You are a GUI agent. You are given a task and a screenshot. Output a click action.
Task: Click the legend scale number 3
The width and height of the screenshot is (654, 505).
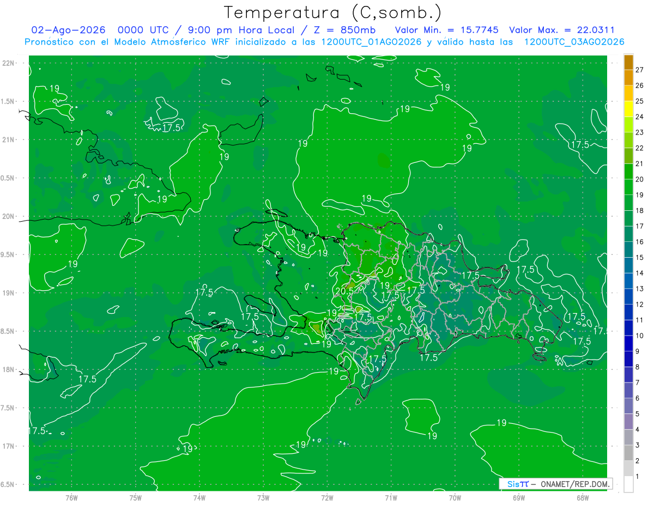(638, 445)
